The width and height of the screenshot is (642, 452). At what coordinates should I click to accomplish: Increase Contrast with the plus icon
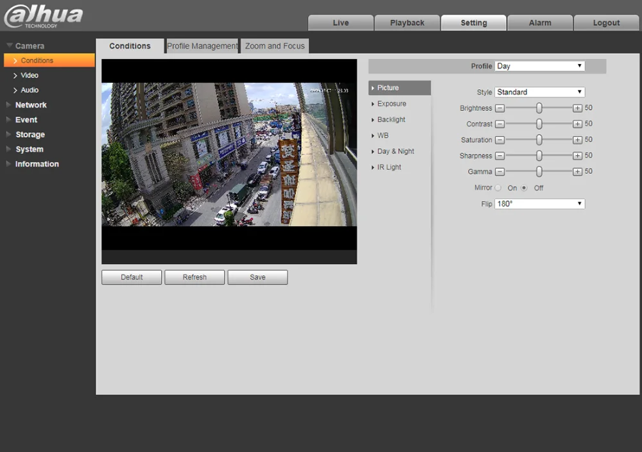(x=577, y=124)
